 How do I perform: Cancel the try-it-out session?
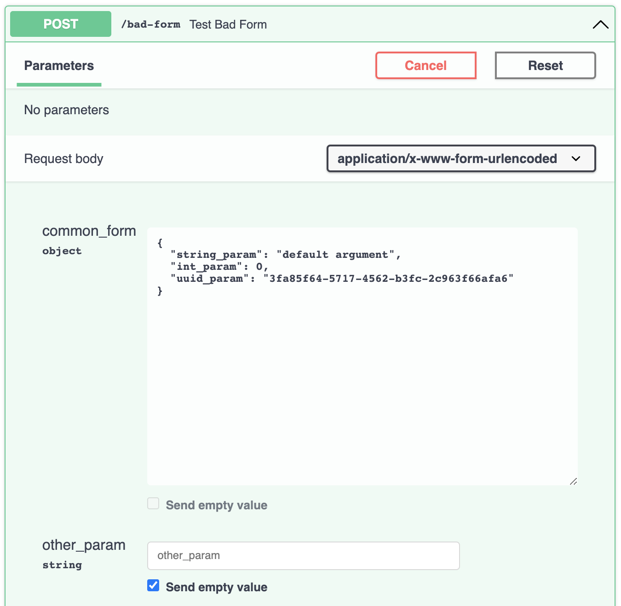click(426, 65)
